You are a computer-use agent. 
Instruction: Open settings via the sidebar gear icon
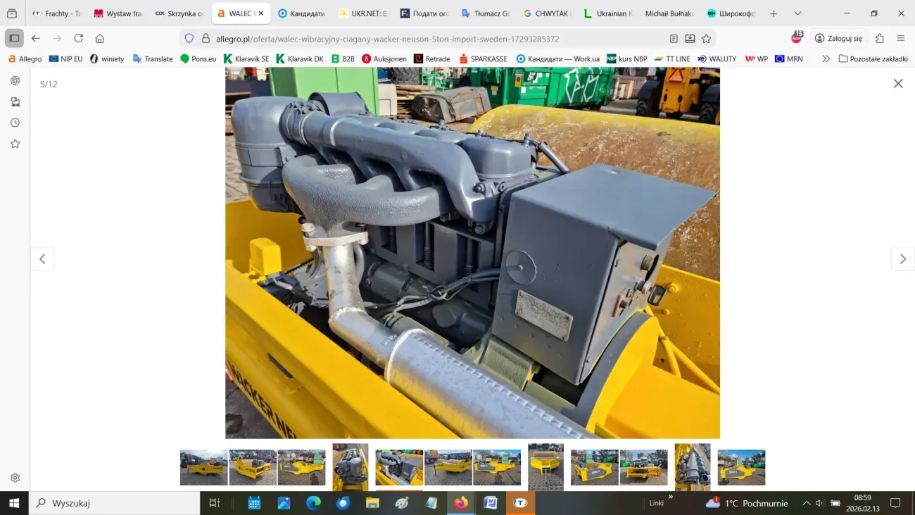(x=15, y=477)
